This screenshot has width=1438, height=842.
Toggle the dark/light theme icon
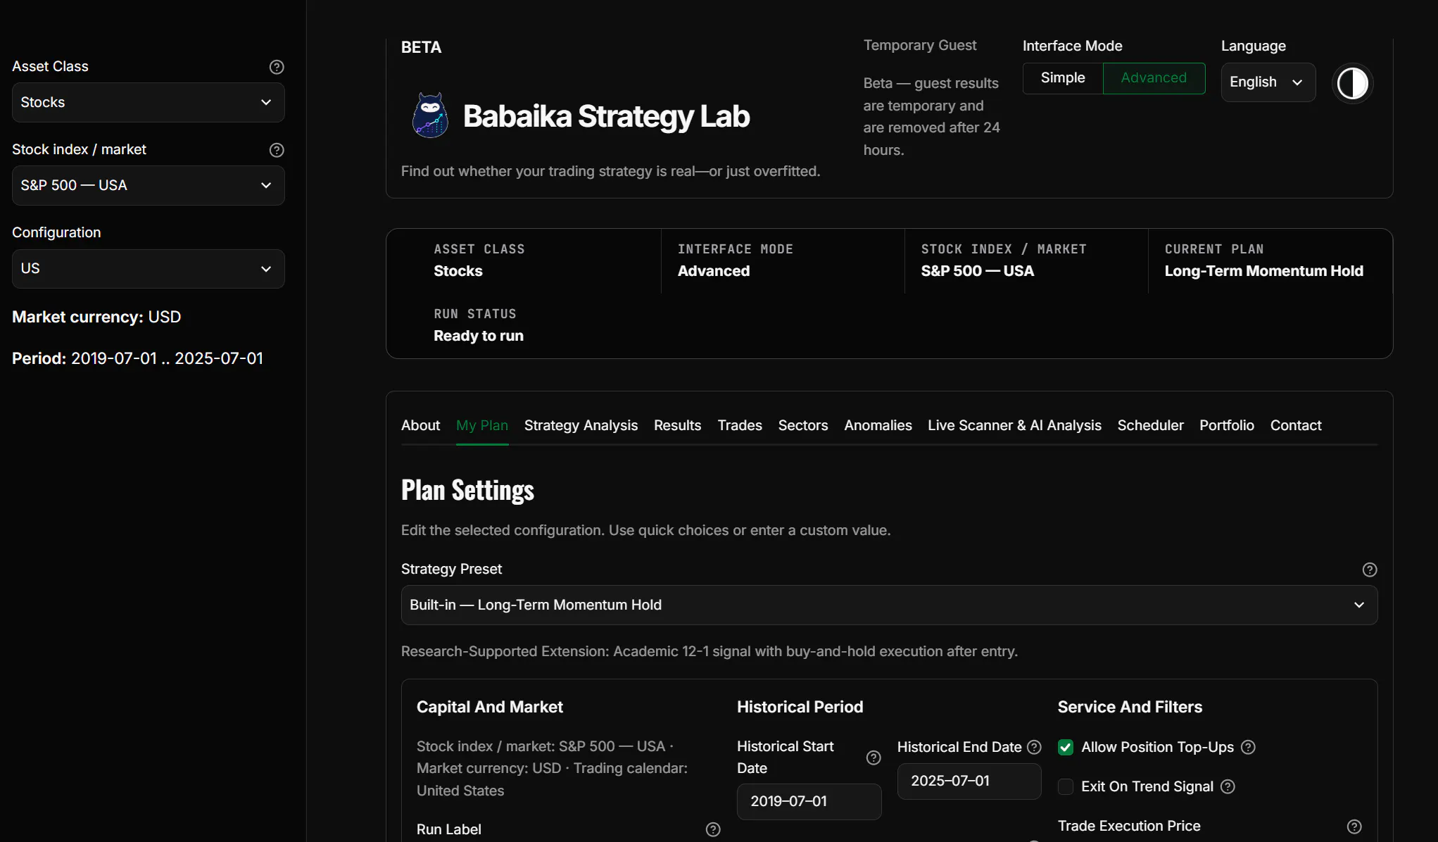point(1352,84)
